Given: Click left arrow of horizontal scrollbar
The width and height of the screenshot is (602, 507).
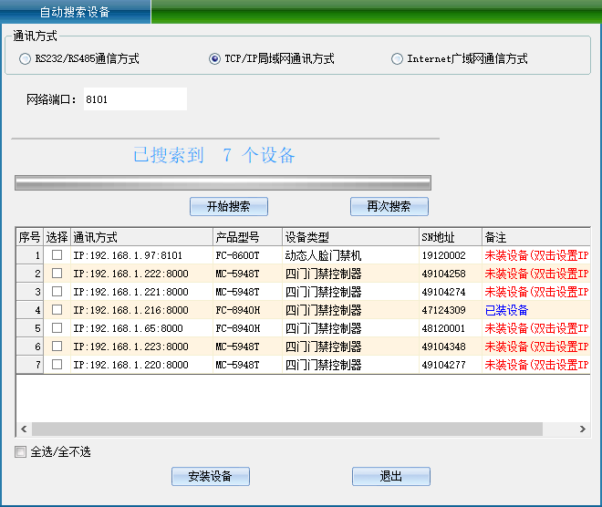Looking at the screenshot, I should click(24, 429).
